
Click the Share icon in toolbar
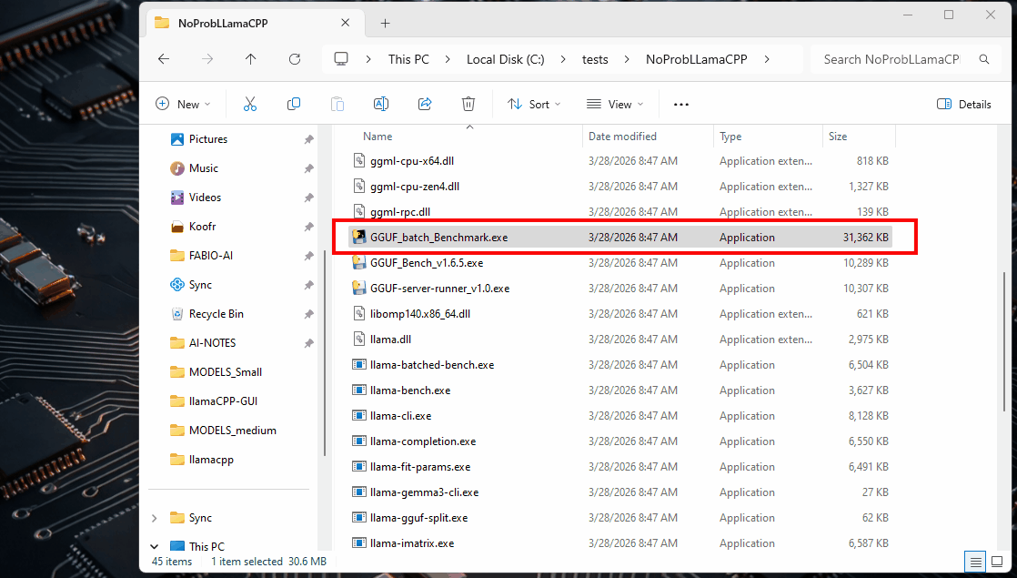425,104
